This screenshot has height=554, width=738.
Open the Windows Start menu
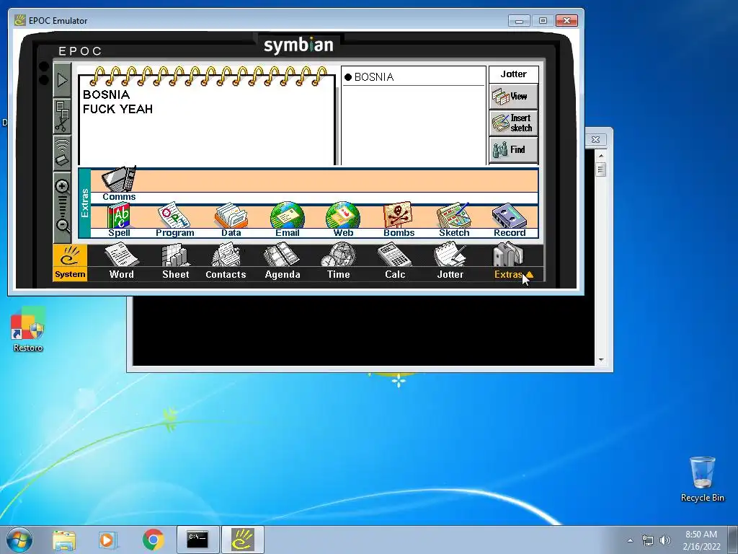pyautogui.click(x=19, y=540)
